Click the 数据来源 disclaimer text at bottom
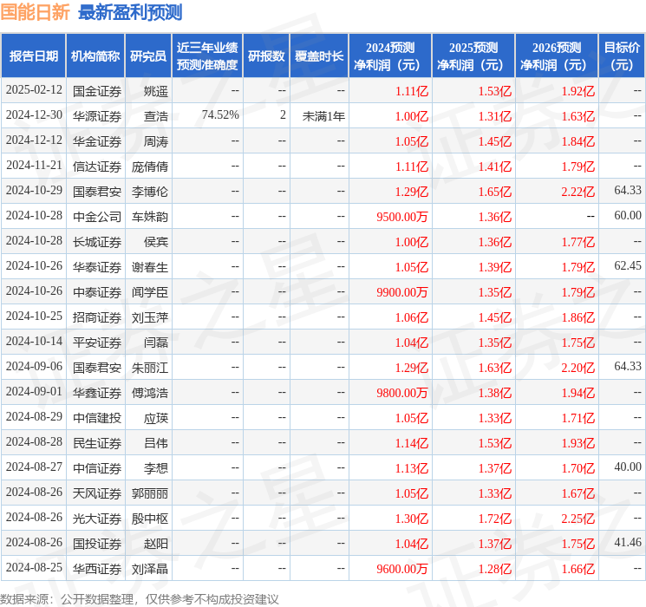 140,598
